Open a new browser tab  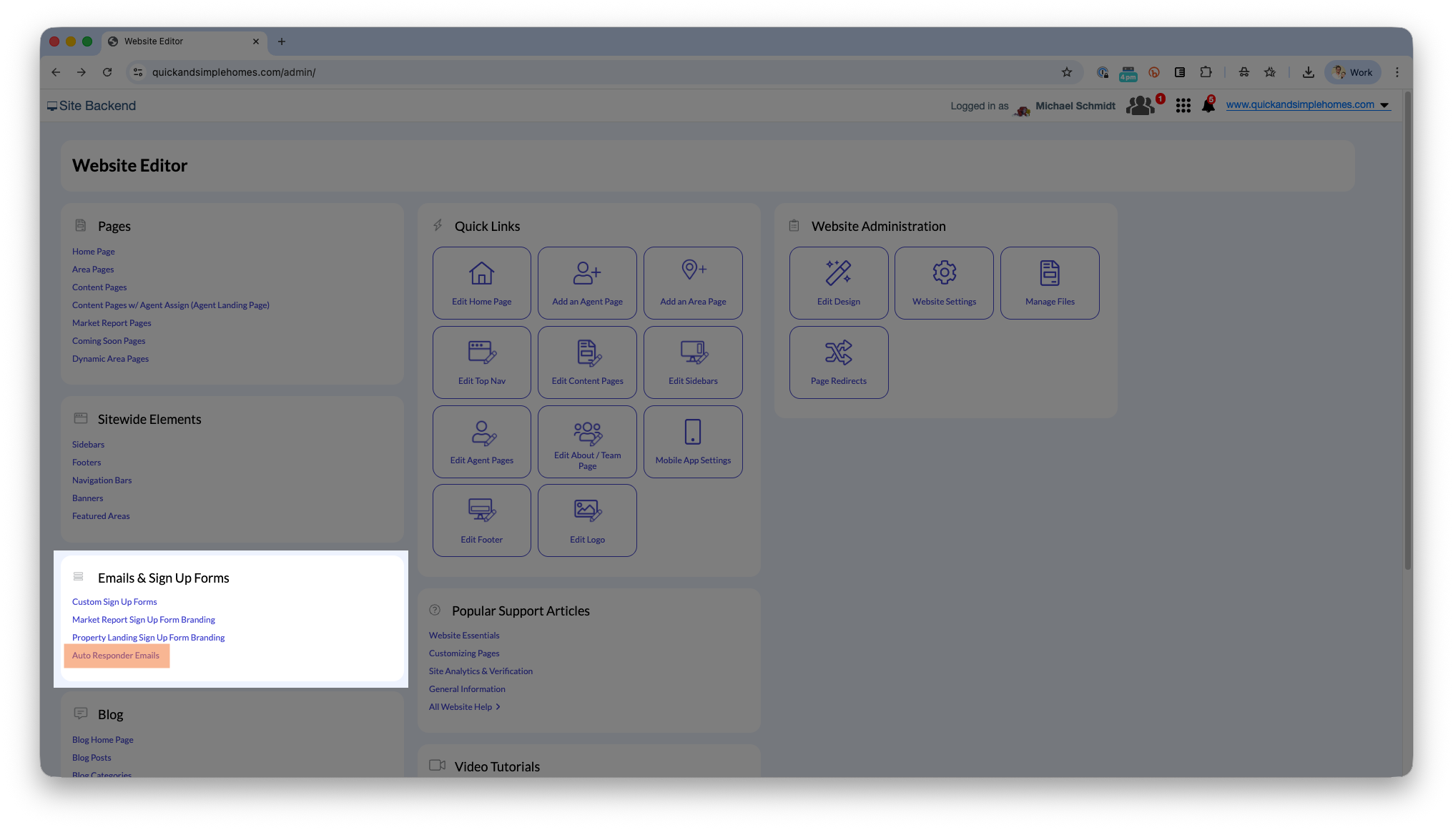click(282, 41)
